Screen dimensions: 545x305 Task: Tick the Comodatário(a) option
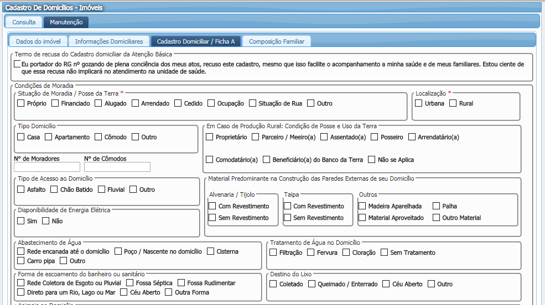209,159
